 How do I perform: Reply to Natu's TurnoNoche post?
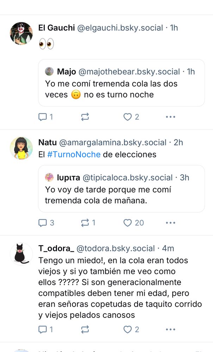pos(46,223)
